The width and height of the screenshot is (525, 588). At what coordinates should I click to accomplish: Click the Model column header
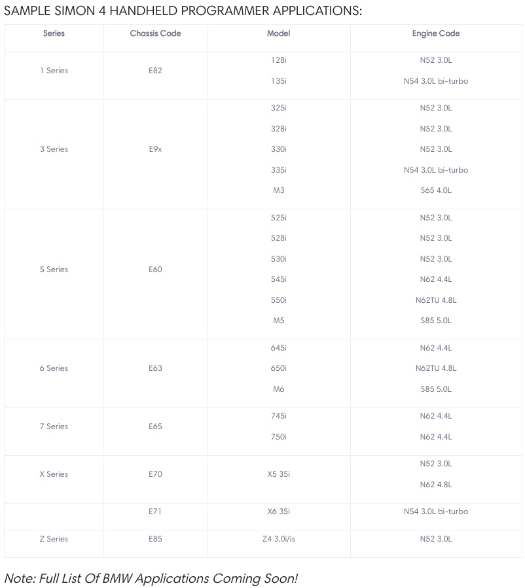(278, 33)
